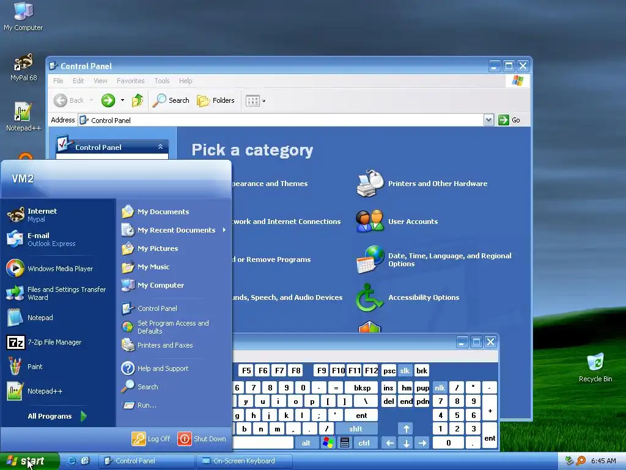Click the Folders toolbar button
The height and width of the screenshot is (470, 626).
[216, 100]
